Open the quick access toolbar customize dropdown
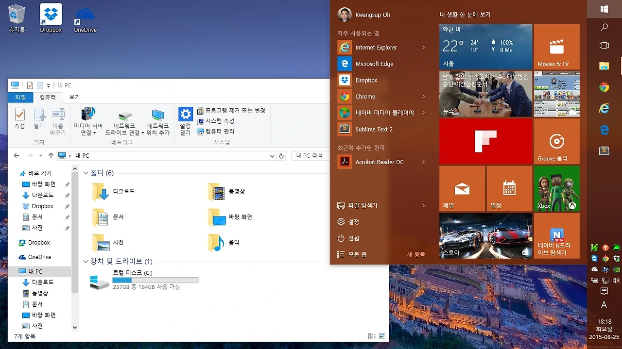This screenshot has width=622, height=349. (x=48, y=85)
